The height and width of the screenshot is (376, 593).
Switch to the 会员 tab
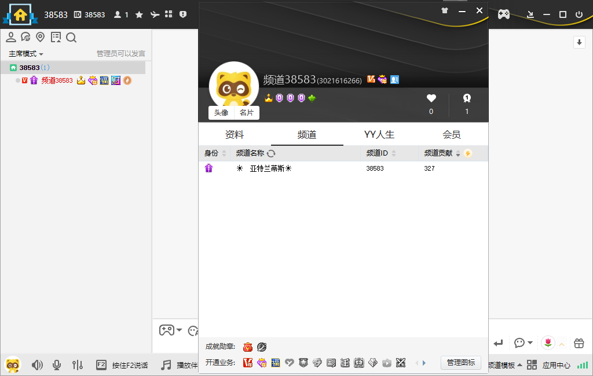tap(452, 135)
